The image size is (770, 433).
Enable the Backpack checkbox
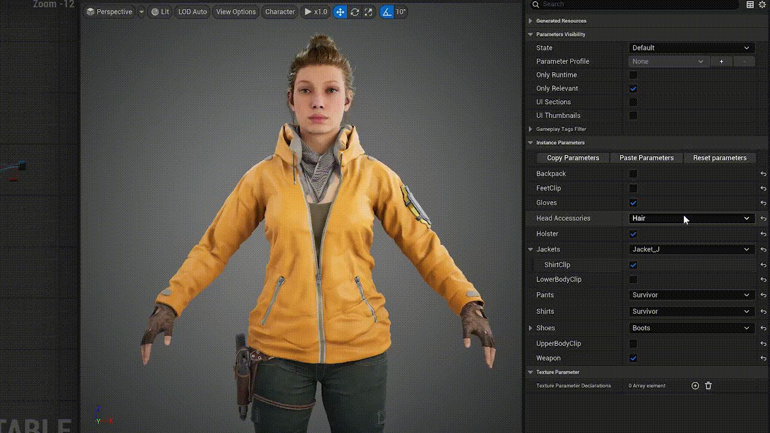click(x=633, y=174)
